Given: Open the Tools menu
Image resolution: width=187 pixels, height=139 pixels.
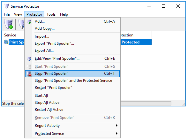Looking at the screenshot, I should coord(51,14).
